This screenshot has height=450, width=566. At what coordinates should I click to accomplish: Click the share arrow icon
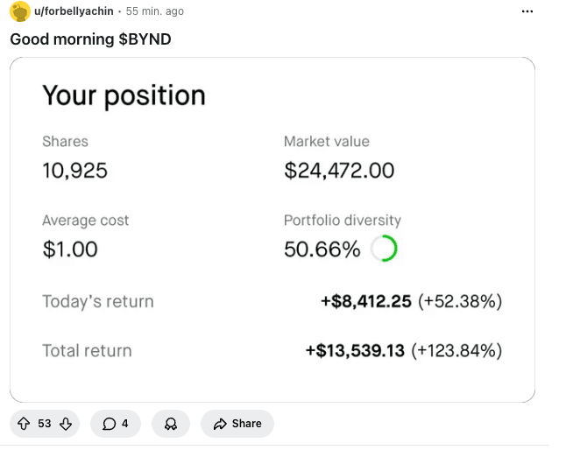pyautogui.click(x=220, y=424)
